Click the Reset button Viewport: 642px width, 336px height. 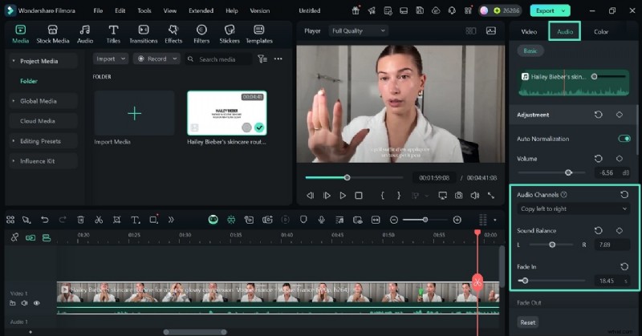pyautogui.click(x=528, y=322)
